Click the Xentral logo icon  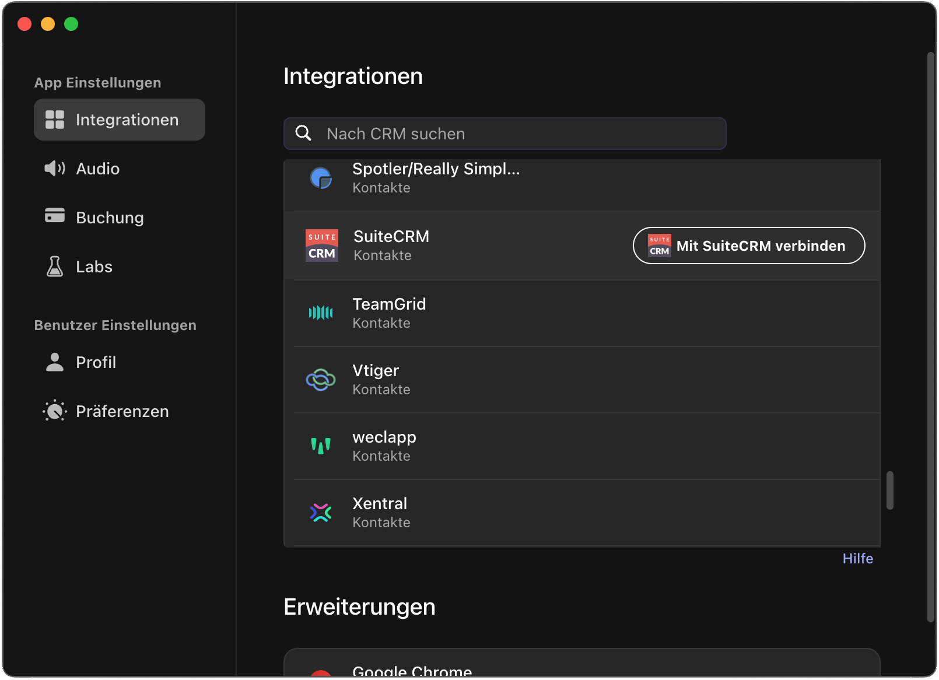point(320,513)
